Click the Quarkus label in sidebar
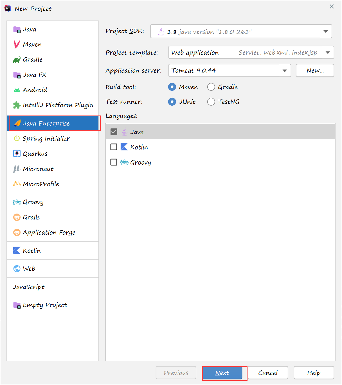The image size is (342, 385). point(35,154)
